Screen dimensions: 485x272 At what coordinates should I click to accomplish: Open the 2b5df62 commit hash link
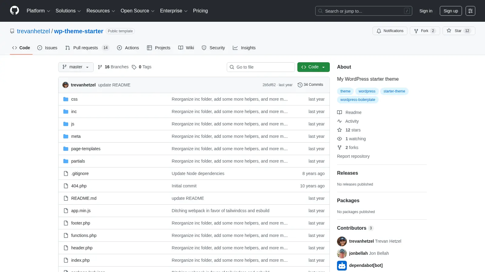coord(269,85)
